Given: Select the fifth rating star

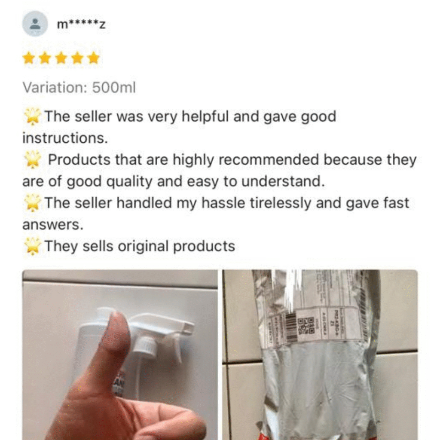Looking at the screenshot, I should pos(93,58).
